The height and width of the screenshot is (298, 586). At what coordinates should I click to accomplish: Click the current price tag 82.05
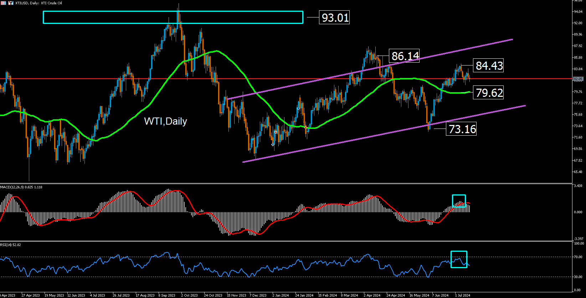[x=578, y=79]
